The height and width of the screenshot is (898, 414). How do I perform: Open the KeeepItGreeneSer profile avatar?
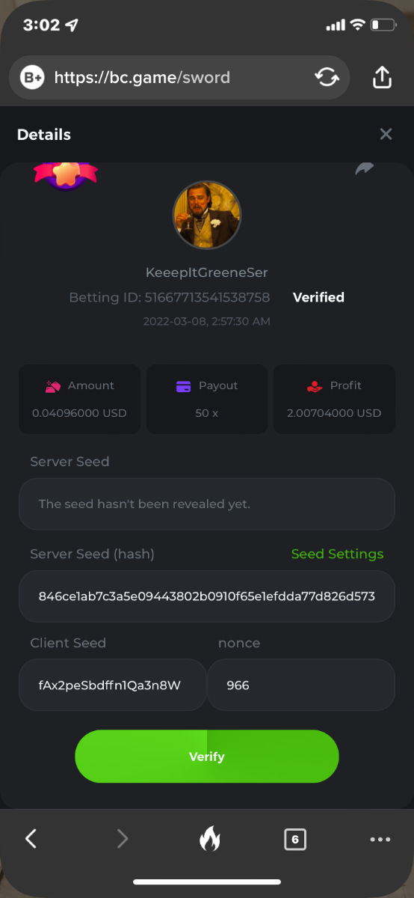pos(207,215)
